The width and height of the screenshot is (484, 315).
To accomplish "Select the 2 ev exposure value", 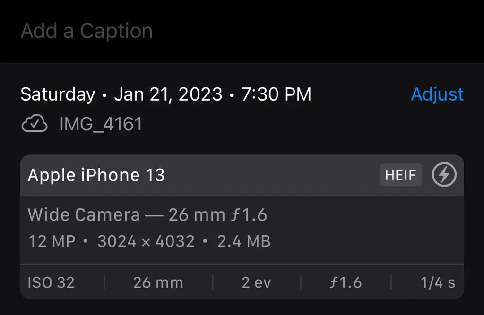I will pyautogui.click(x=257, y=282).
